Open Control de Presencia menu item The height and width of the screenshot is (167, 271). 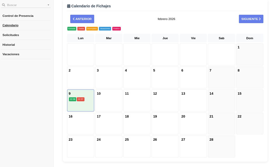(18, 16)
